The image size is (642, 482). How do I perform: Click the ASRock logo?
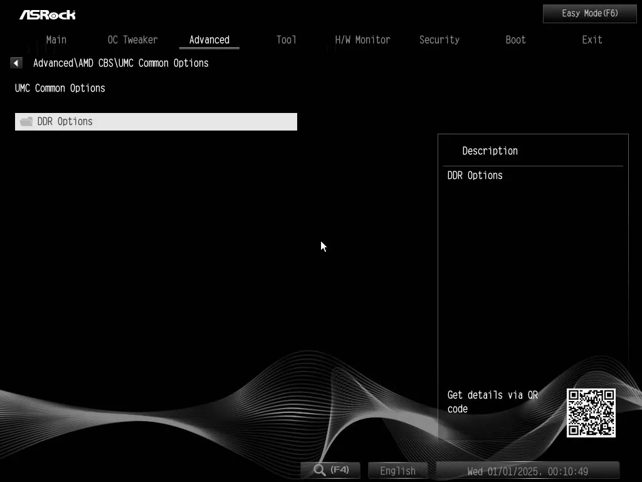coord(48,15)
